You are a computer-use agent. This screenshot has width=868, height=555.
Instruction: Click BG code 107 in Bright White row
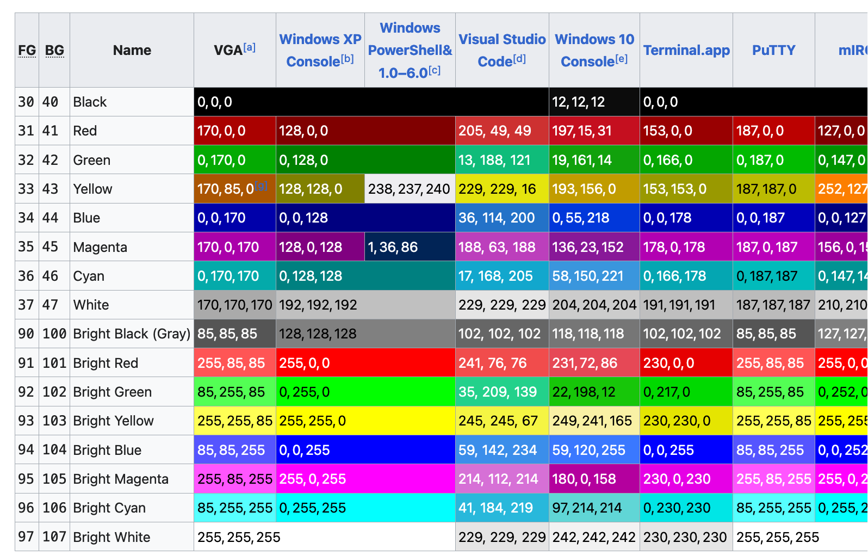[54, 537]
